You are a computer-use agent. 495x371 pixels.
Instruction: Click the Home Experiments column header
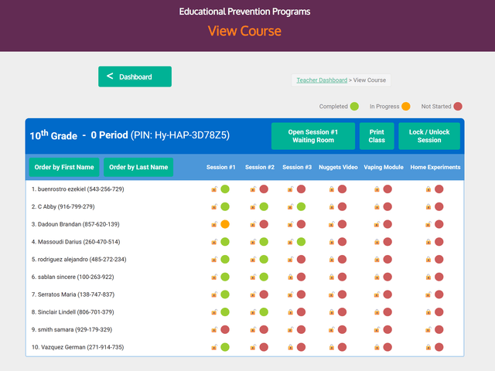(x=435, y=167)
